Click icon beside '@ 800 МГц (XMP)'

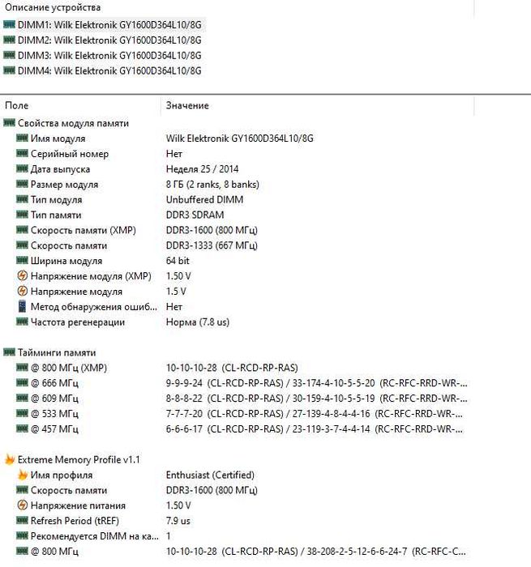[x=22, y=367]
